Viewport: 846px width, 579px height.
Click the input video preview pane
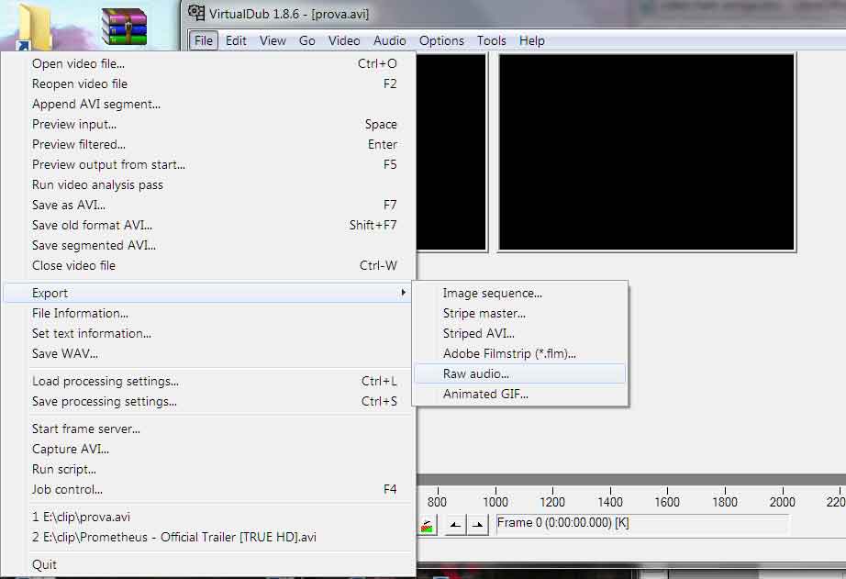coord(451,152)
